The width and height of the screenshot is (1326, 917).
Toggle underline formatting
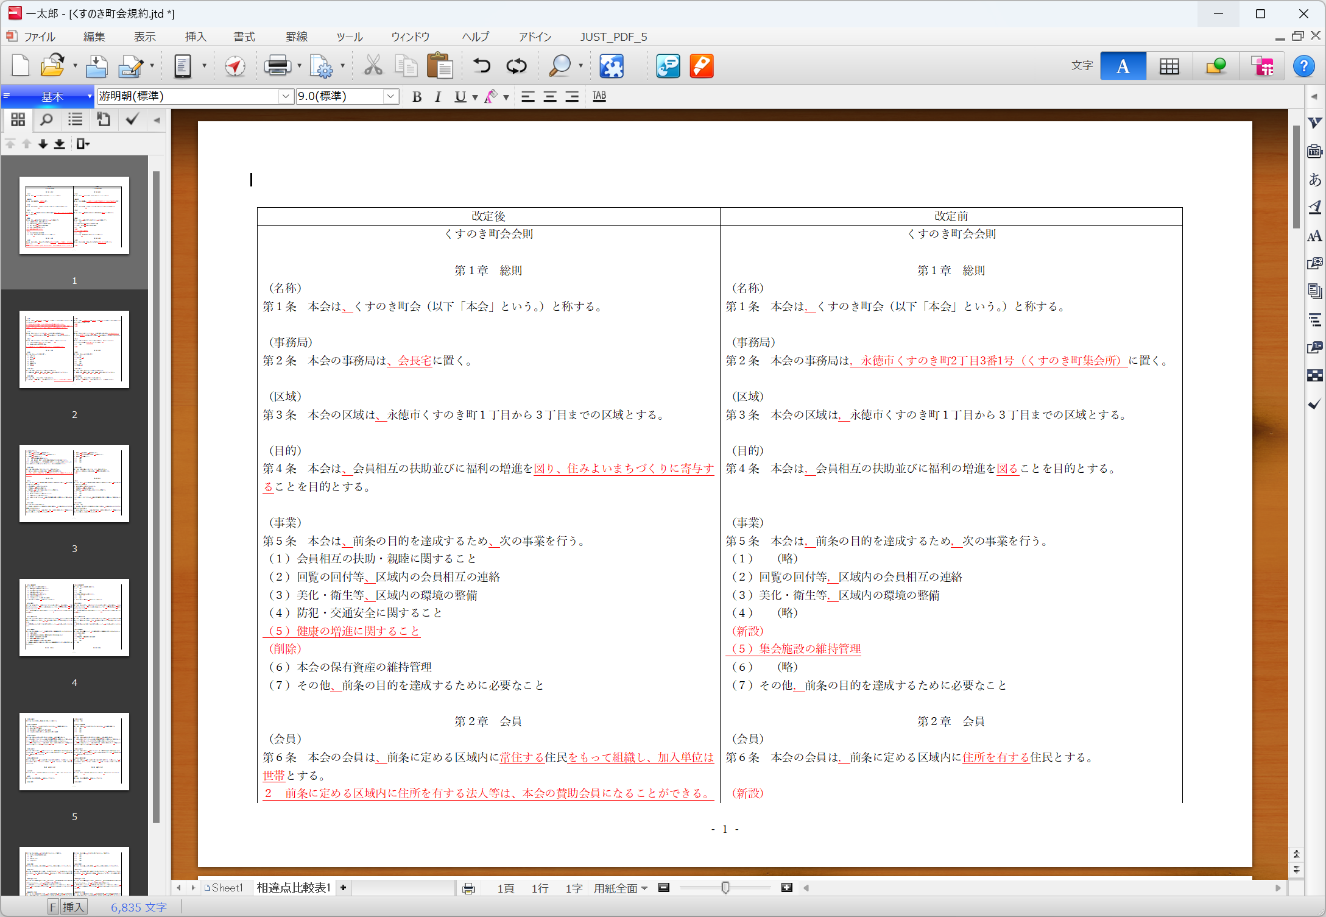(x=460, y=97)
